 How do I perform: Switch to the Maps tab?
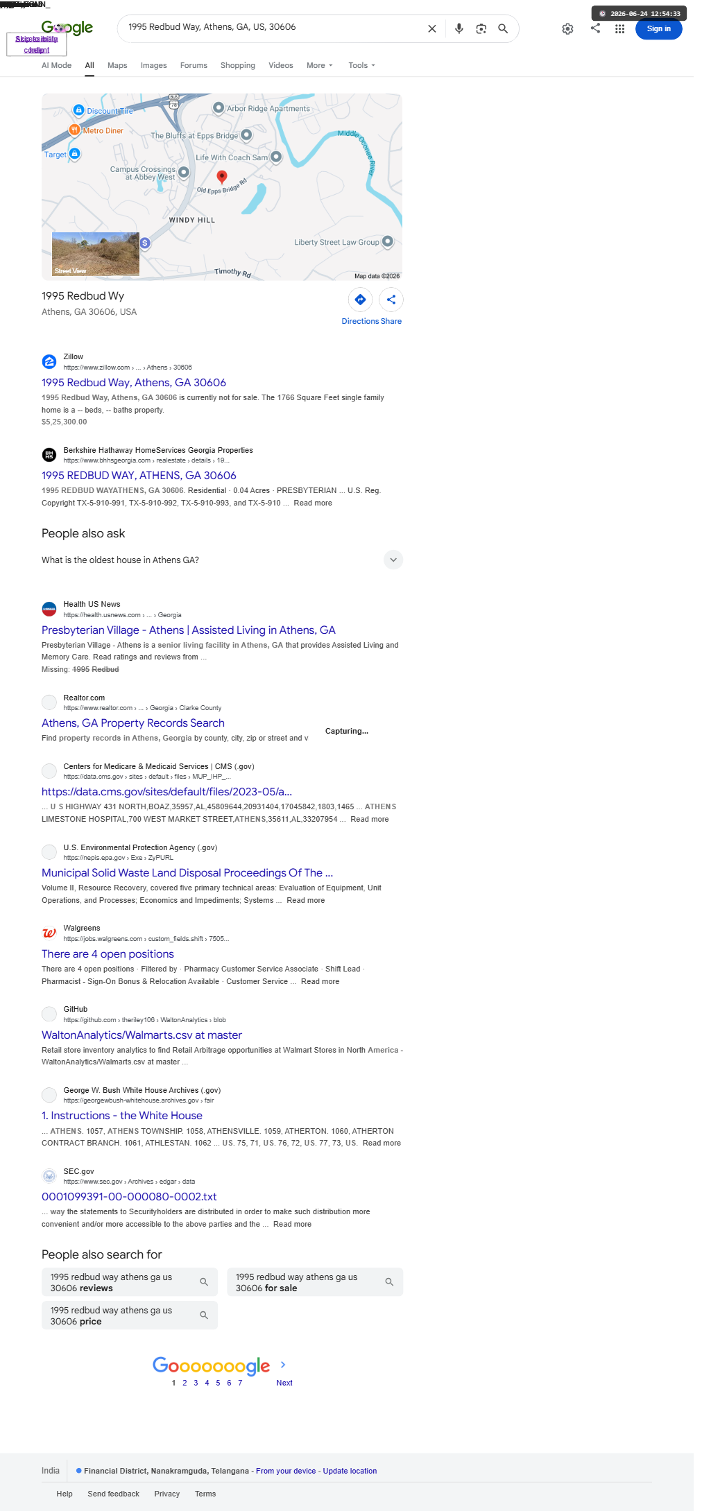pyautogui.click(x=117, y=65)
